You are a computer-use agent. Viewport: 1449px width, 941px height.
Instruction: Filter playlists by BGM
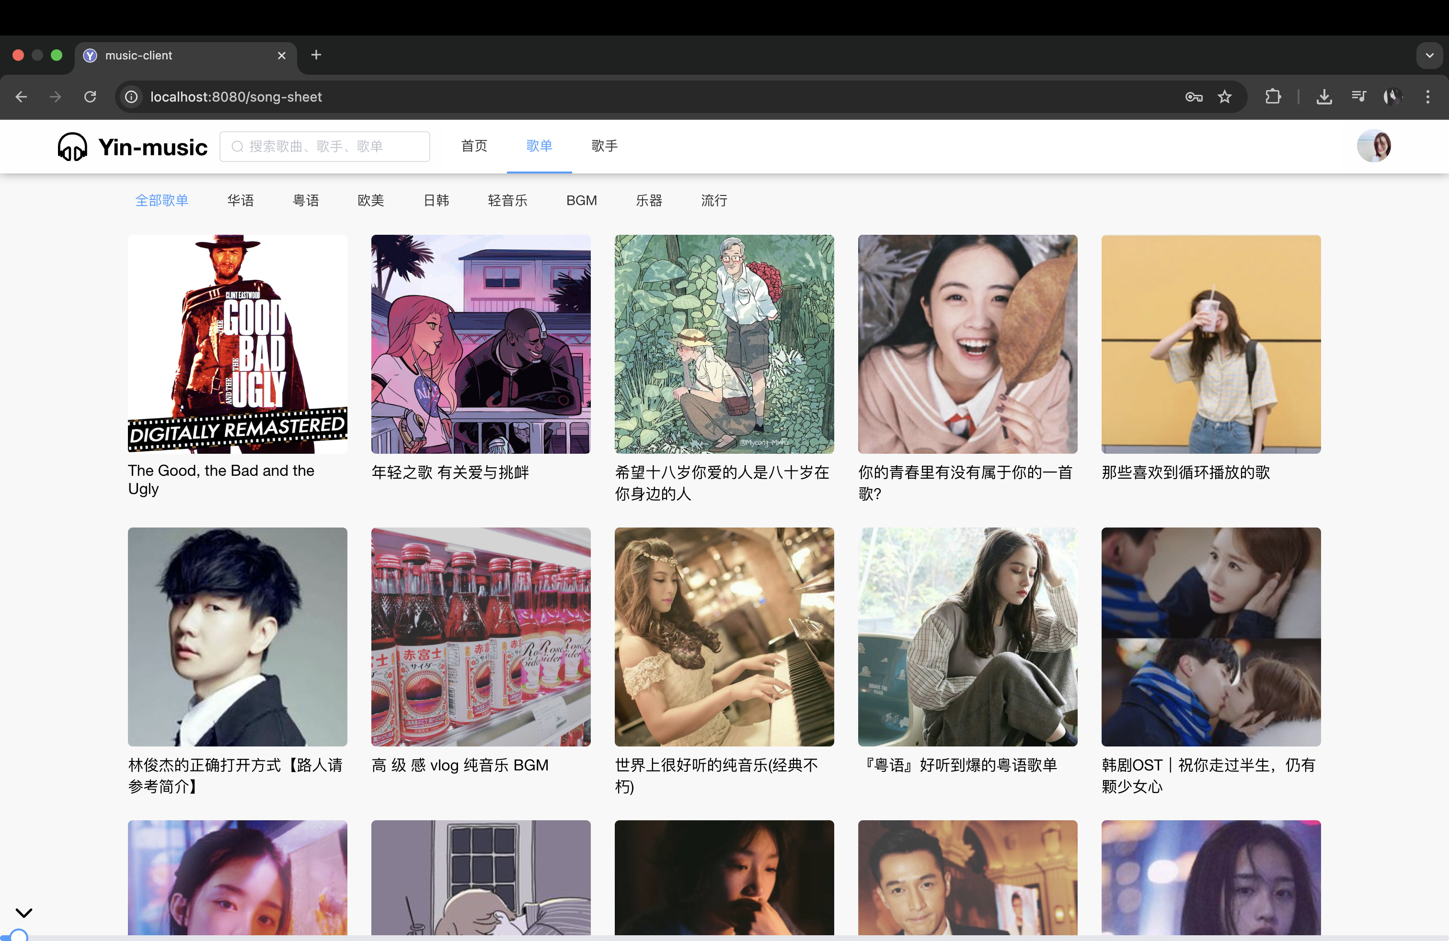581,200
